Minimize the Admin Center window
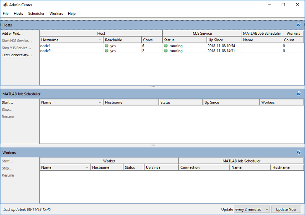Image resolution: width=305 pixels, height=215 pixels. coord(269,5)
